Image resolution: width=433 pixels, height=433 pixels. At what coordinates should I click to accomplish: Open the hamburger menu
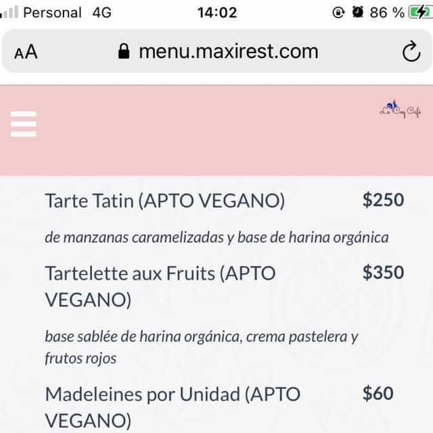pyautogui.click(x=24, y=124)
